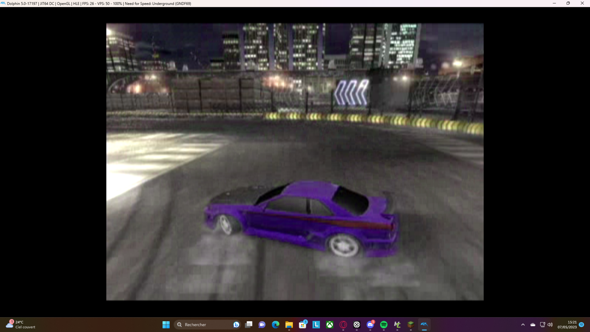Open notification center badge showing 10
The width and height of the screenshot is (590, 332).
[x=582, y=325]
